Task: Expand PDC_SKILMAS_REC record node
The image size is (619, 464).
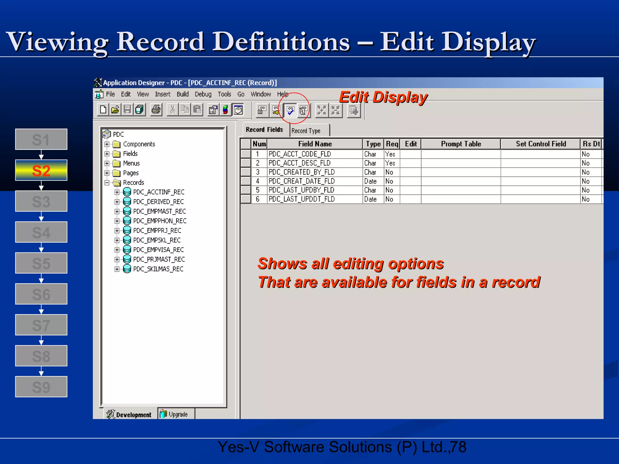Action: pyautogui.click(x=117, y=269)
